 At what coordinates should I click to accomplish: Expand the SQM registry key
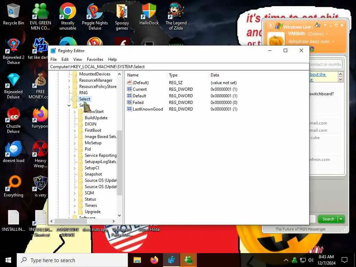coord(75,193)
